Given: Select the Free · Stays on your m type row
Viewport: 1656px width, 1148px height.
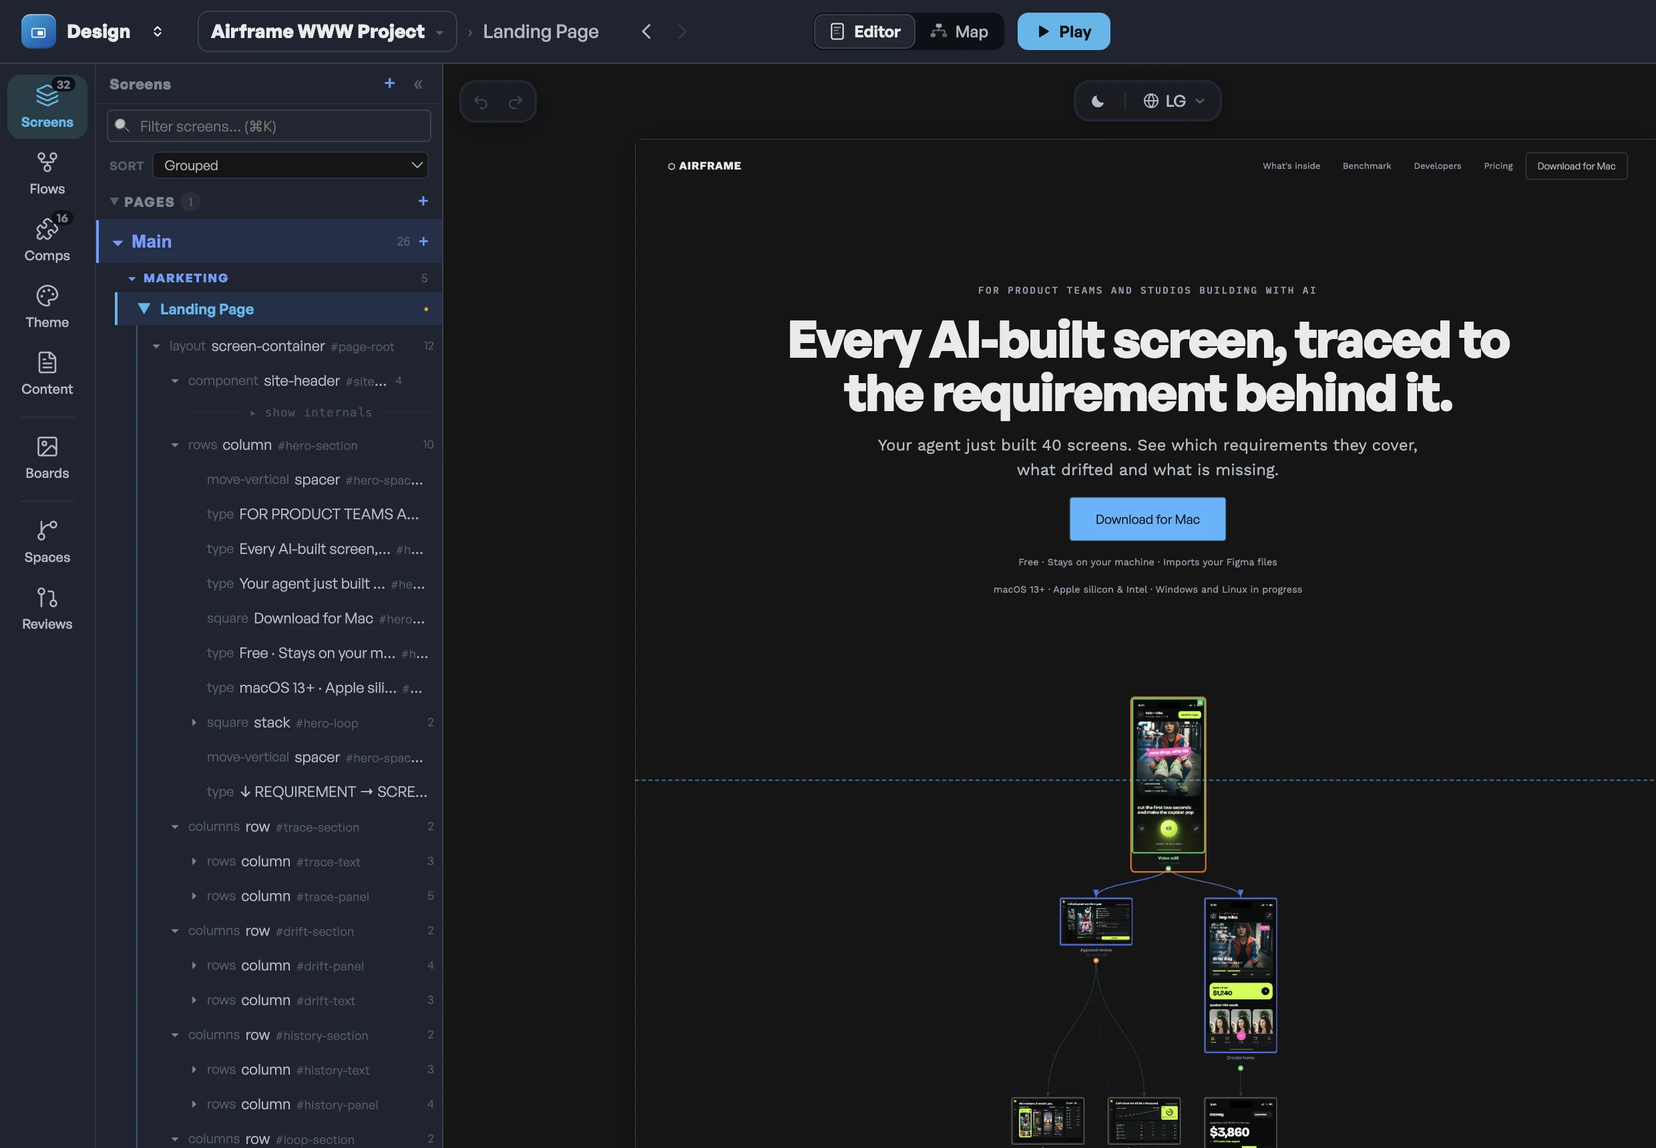Looking at the screenshot, I should pyautogui.click(x=317, y=653).
